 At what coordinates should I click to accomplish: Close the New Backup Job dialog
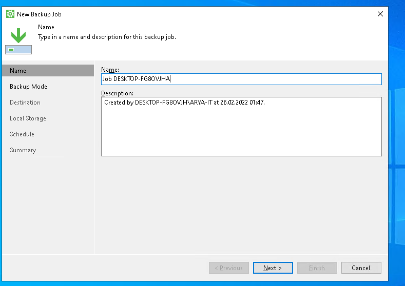380,14
